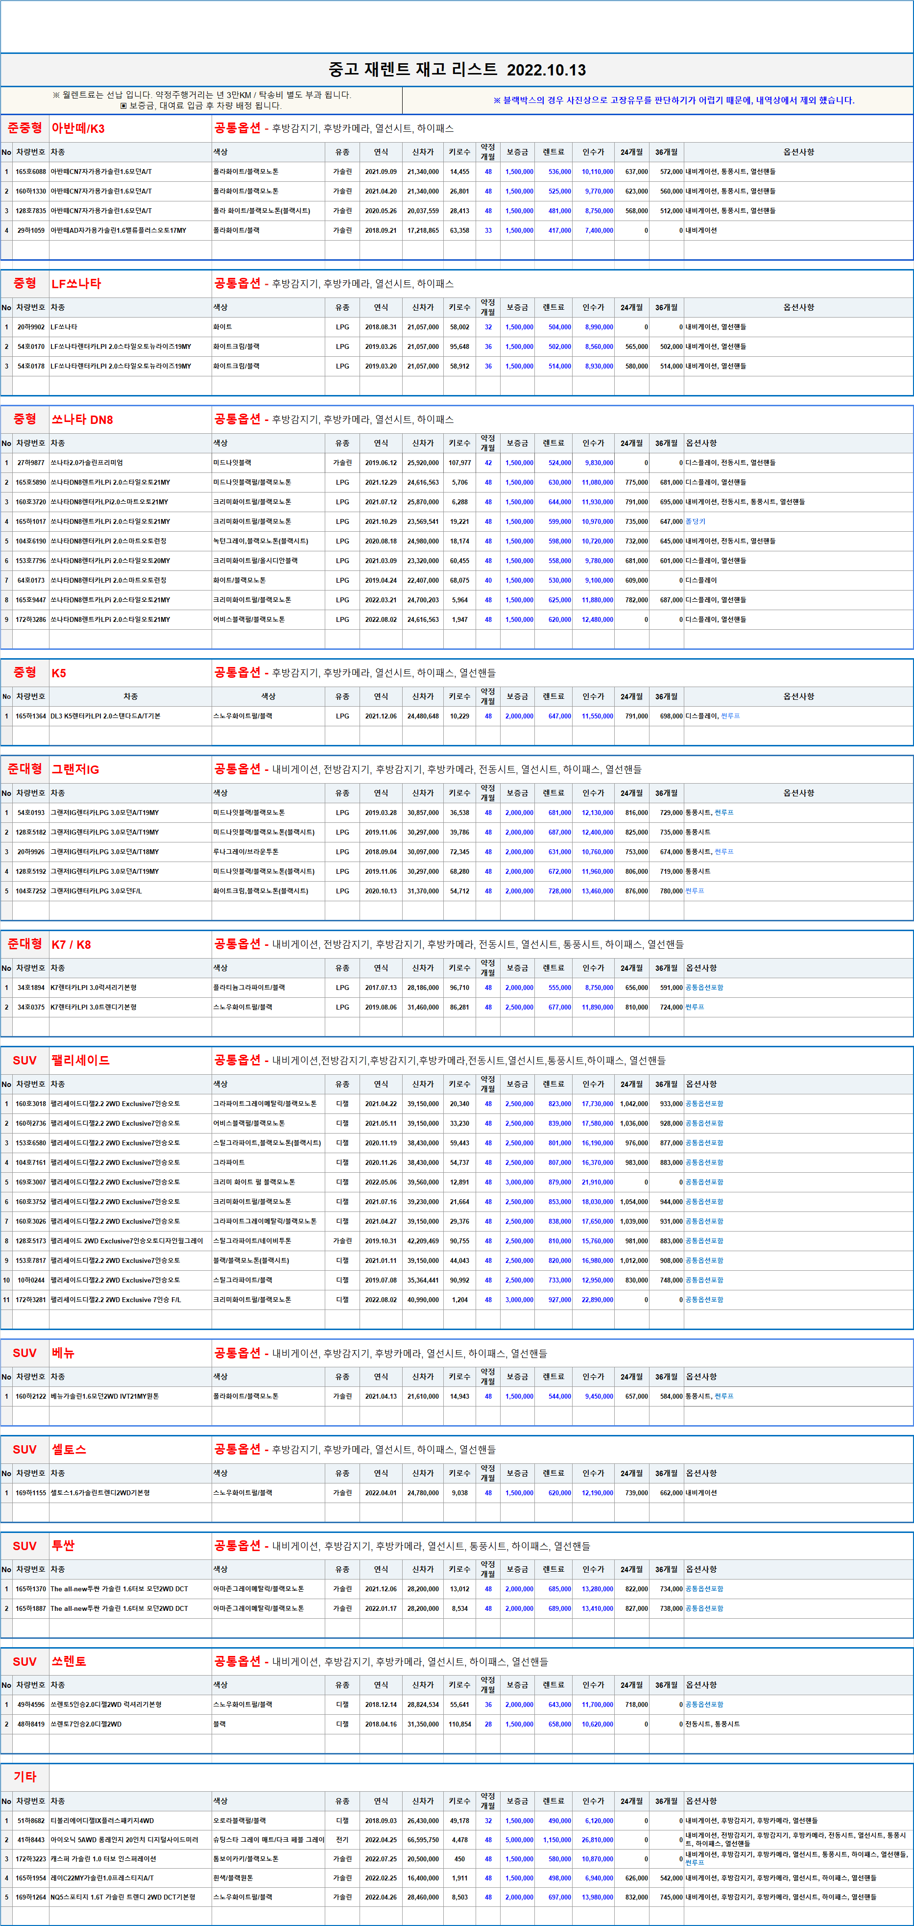Click the title '중고 재렌트 재고 리스트 2022.10.13'
Image resolution: width=914 pixels, height=1926 pixels.
tap(457, 70)
